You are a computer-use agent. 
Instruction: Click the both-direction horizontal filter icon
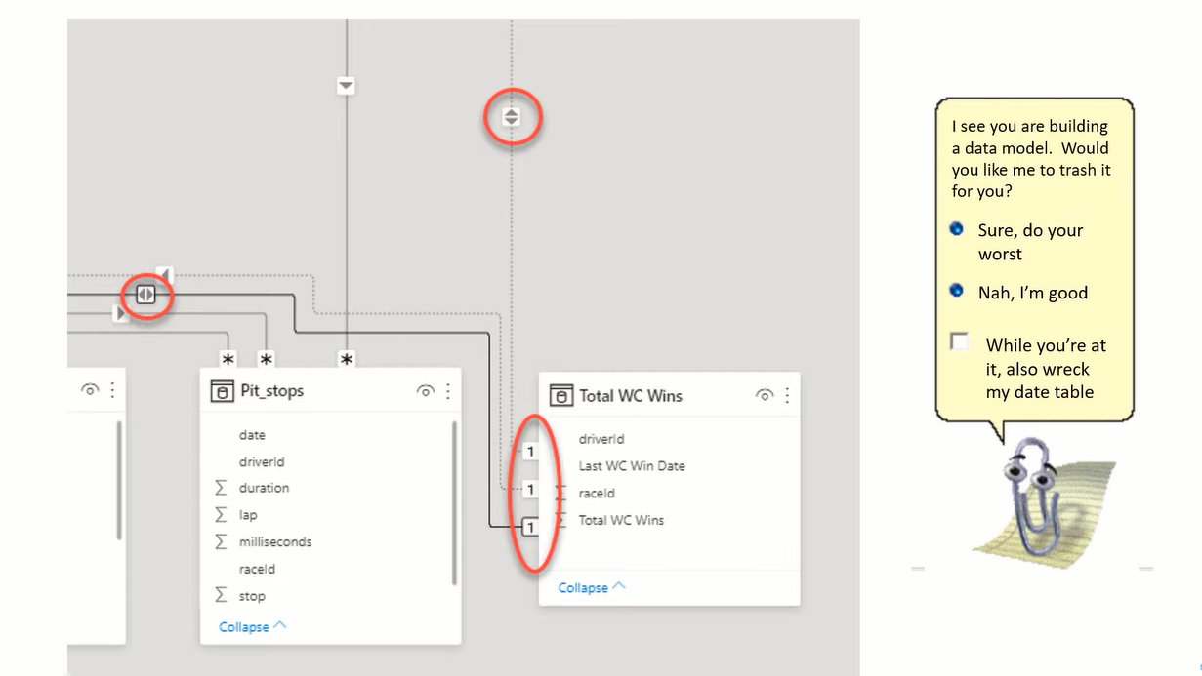(145, 293)
